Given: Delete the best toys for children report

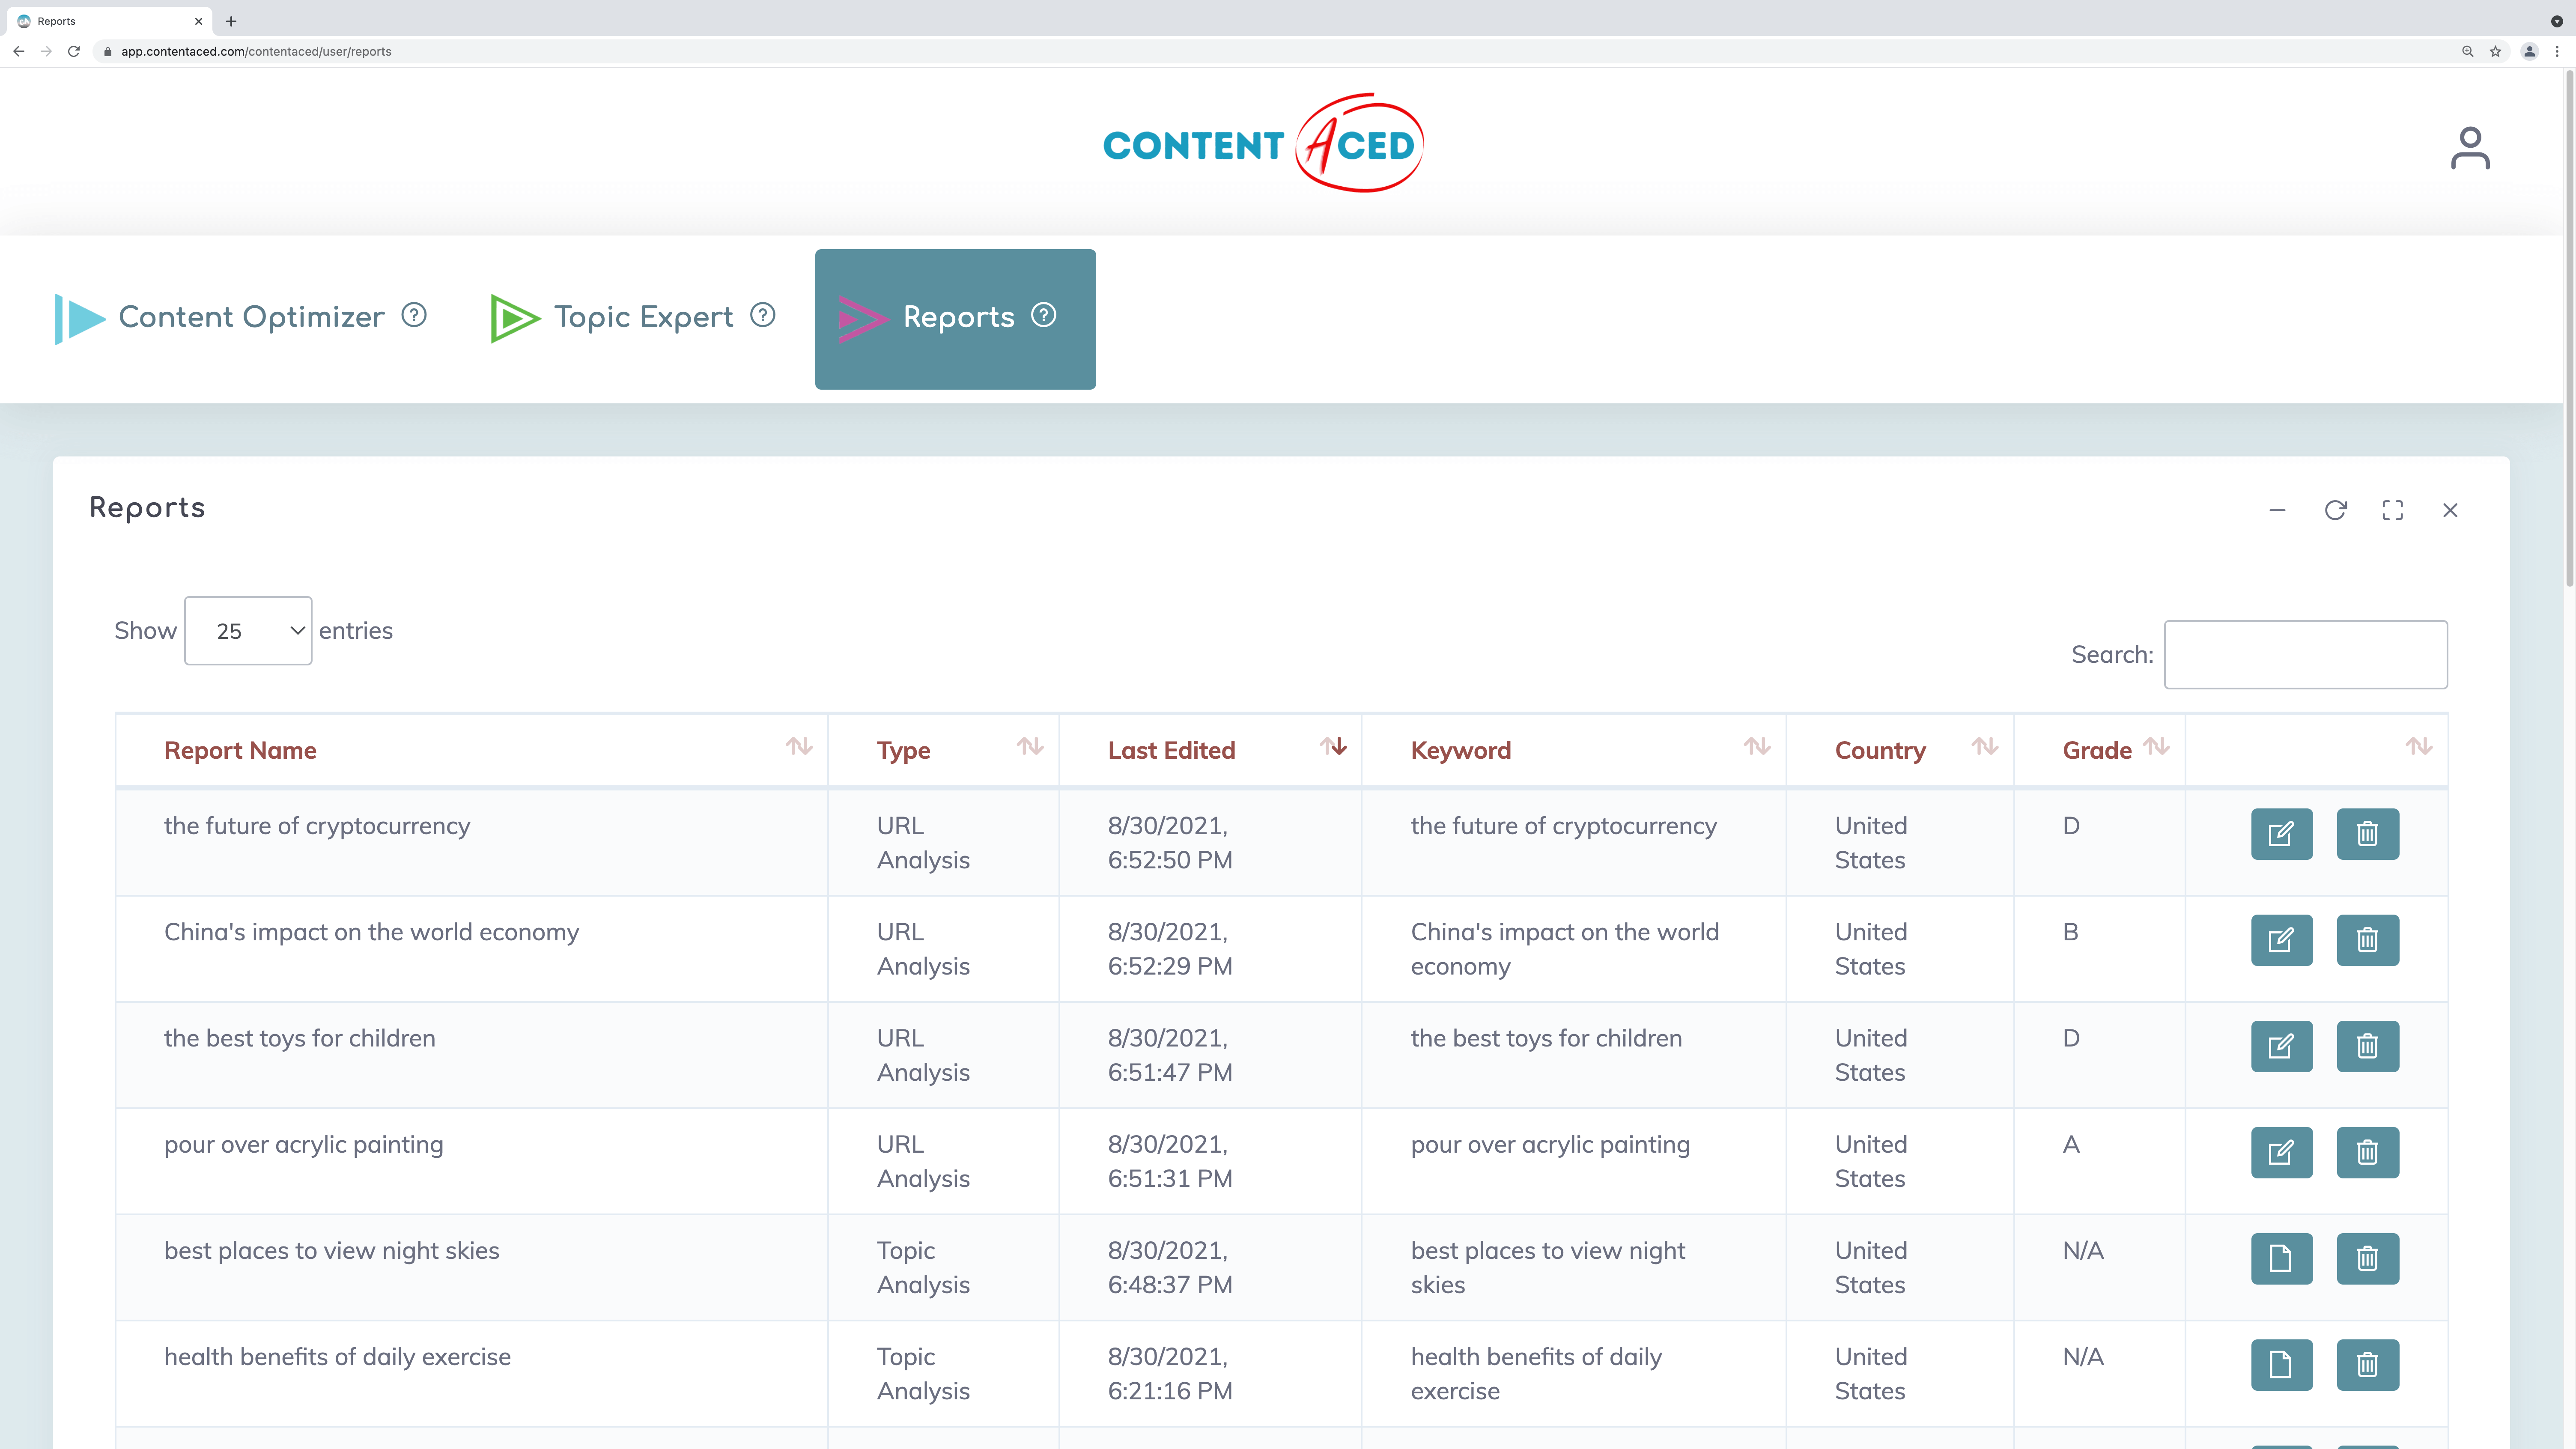Looking at the screenshot, I should point(2367,1046).
